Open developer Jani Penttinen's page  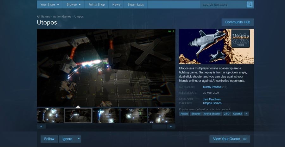[x=212, y=99]
